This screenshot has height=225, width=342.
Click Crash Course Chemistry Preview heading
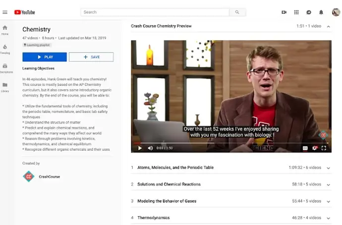point(161,26)
